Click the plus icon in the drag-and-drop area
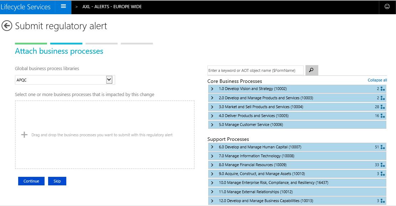The height and width of the screenshot is (206, 396). [24, 134]
